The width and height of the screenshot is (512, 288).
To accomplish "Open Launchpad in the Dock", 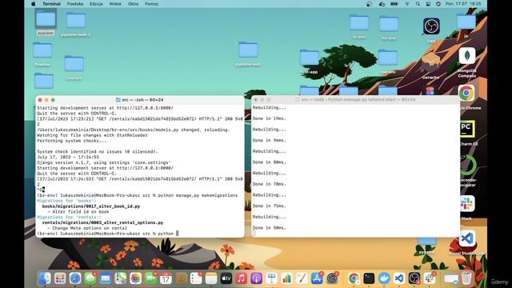I will (x=60, y=278).
